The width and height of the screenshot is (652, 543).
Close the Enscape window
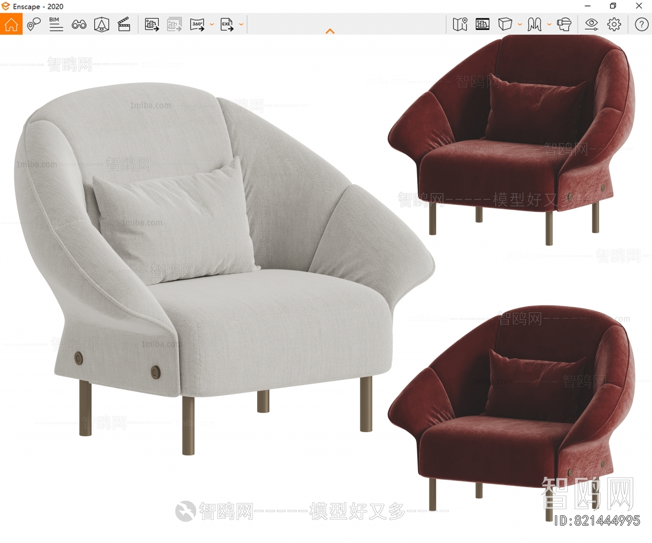tap(639, 6)
